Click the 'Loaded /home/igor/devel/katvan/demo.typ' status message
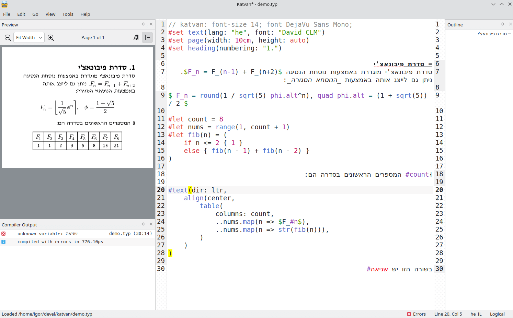The width and height of the screenshot is (513, 318). coord(47,314)
